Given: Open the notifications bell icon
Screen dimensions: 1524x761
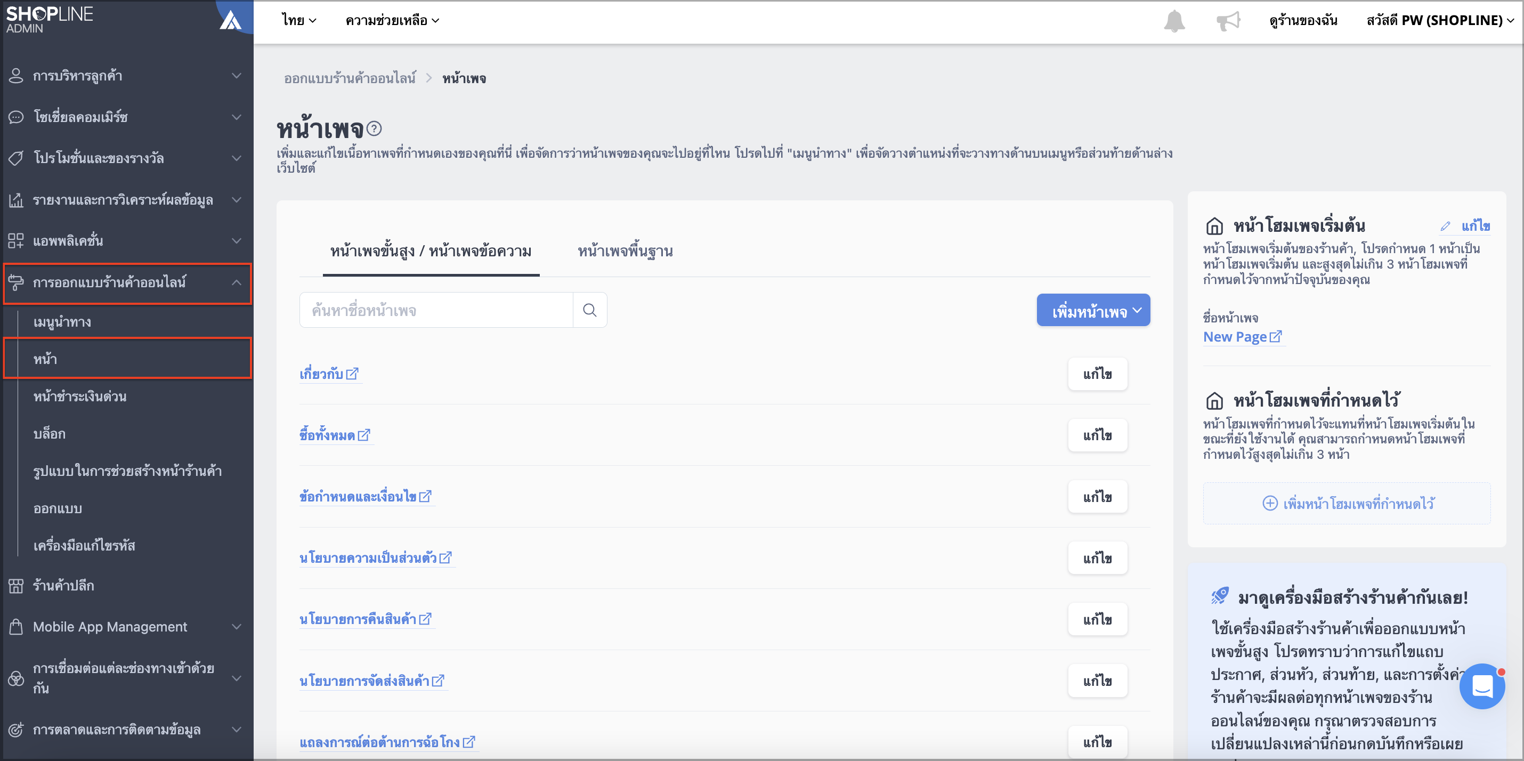Looking at the screenshot, I should click(1174, 21).
